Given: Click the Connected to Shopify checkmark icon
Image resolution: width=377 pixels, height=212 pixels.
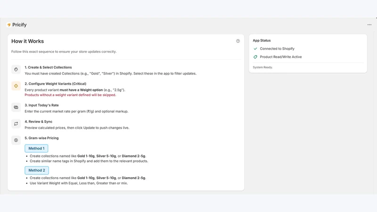Looking at the screenshot, I should (255, 49).
